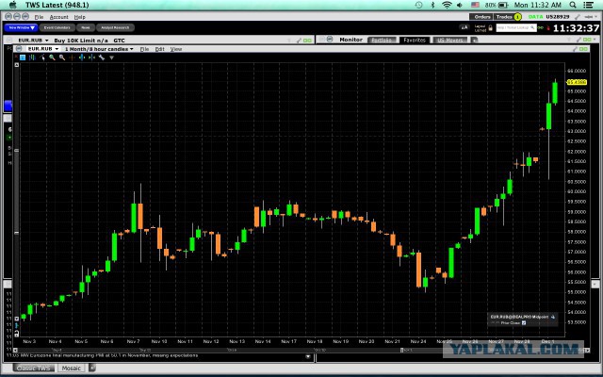603x377 pixels.
Task: Switch to the Mosaic layout tab
Action: point(72,369)
